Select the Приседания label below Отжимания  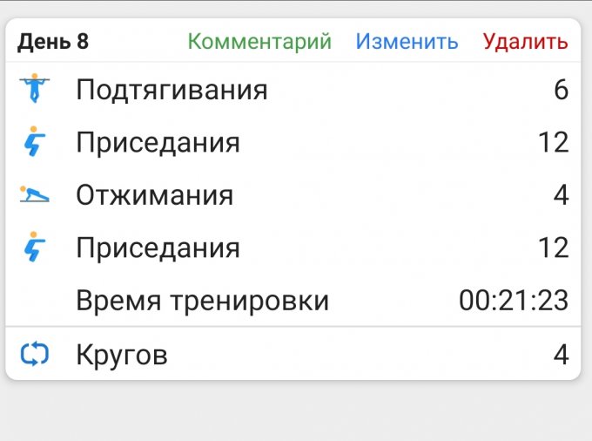pyautogui.click(x=158, y=248)
